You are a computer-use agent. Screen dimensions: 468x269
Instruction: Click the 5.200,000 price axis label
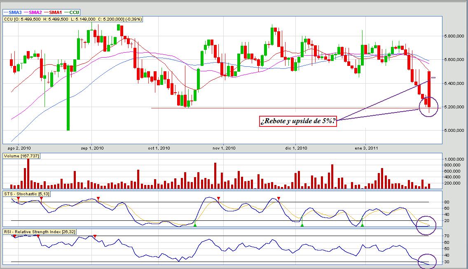[x=454, y=107]
